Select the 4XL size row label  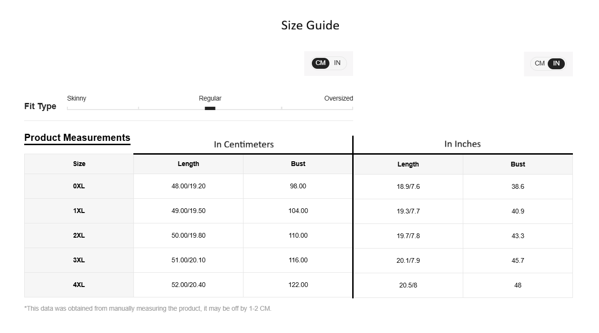79,285
